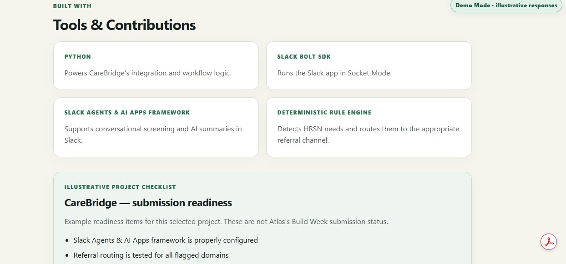Select the PYTHON card title

pos(78,57)
